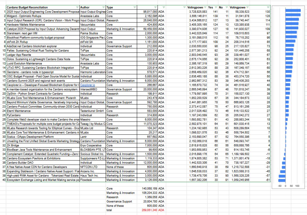307x215 pixels.
Task: Select author cell 'Flowdesk'
Action: (92, 180)
